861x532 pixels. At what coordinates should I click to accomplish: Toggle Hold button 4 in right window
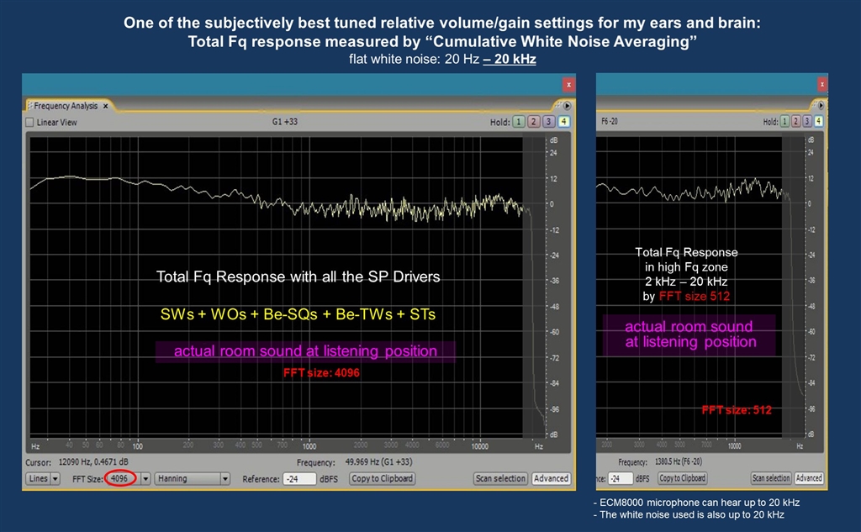pyautogui.click(x=819, y=121)
